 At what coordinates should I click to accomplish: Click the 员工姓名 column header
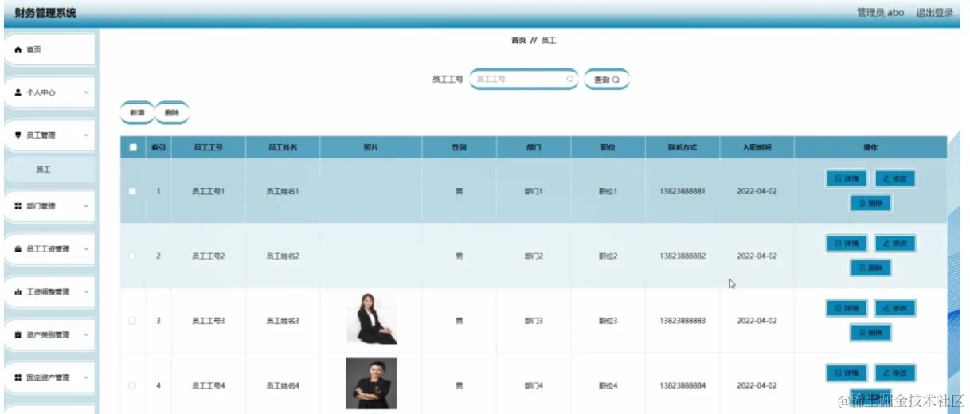pyautogui.click(x=283, y=147)
